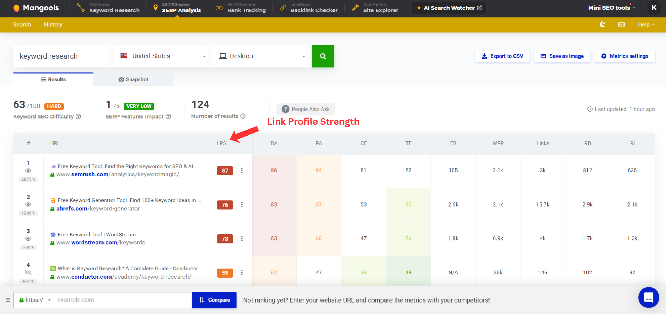
Task: Click CF column header
Action: tap(364, 143)
